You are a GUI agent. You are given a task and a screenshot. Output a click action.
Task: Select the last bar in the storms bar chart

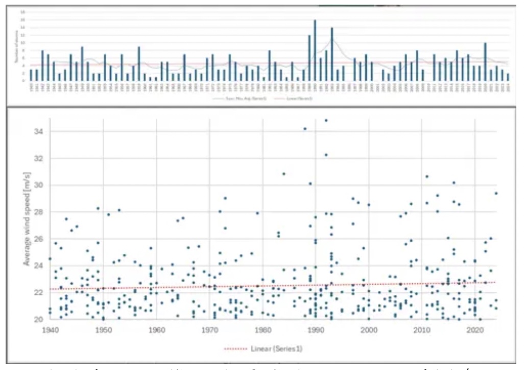pos(508,77)
